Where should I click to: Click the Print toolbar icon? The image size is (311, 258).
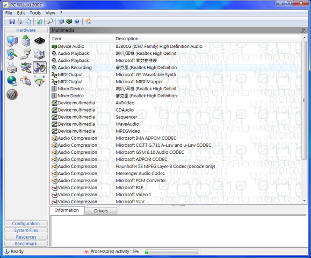point(20,21)
